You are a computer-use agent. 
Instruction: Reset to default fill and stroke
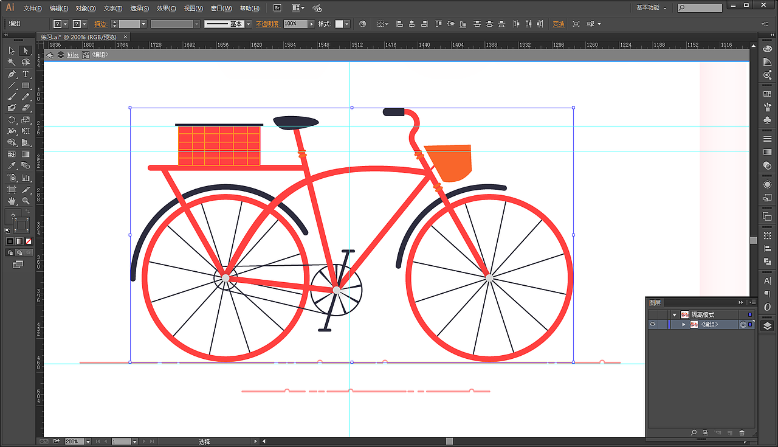click(8, 230)
